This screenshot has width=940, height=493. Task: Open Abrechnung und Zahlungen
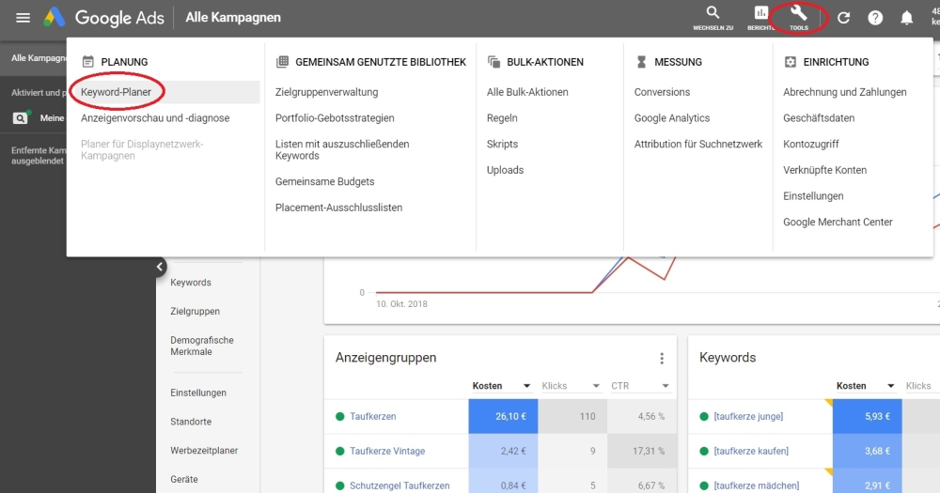point(845,92)
